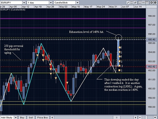This screenshot has height=119, width=158.
Task: Click the May 10 date label
Action: 76,7
